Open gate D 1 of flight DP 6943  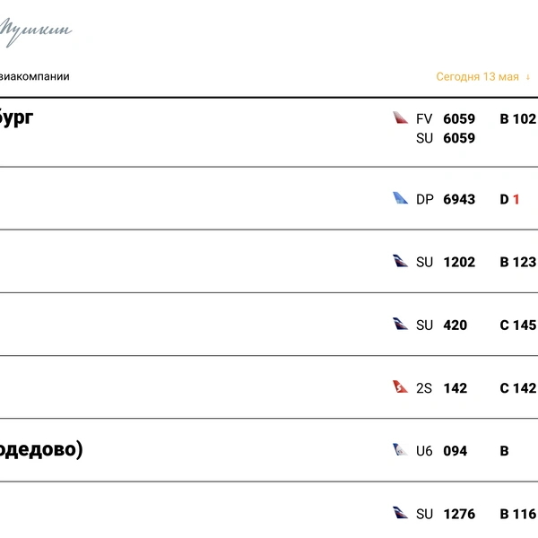509,199
